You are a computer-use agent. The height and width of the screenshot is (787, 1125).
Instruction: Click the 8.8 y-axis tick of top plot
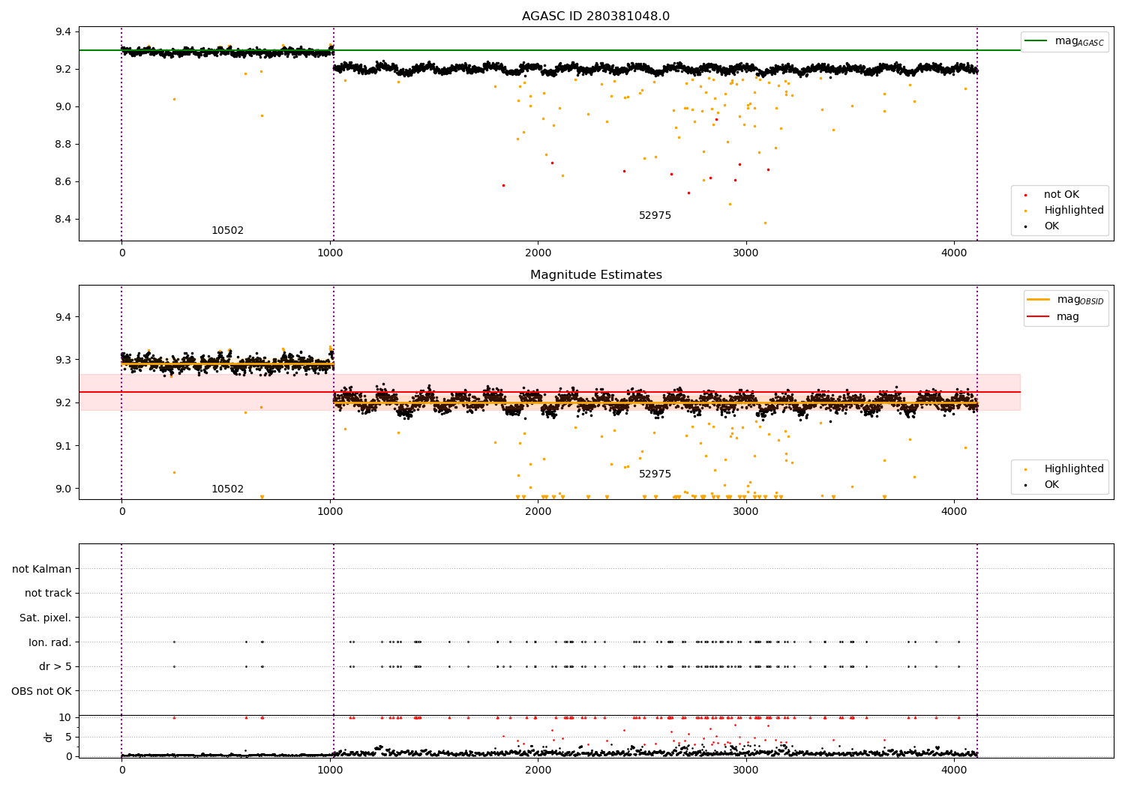tap(63, 145)
